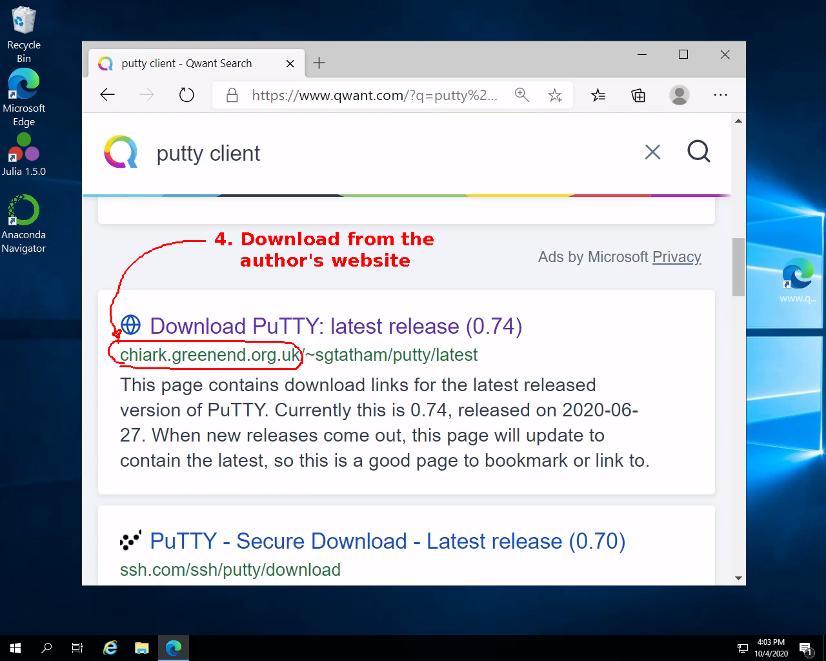Click the page scrollbar thumb
The width and height of the screenshot is (826, 661).
(738, 267)
